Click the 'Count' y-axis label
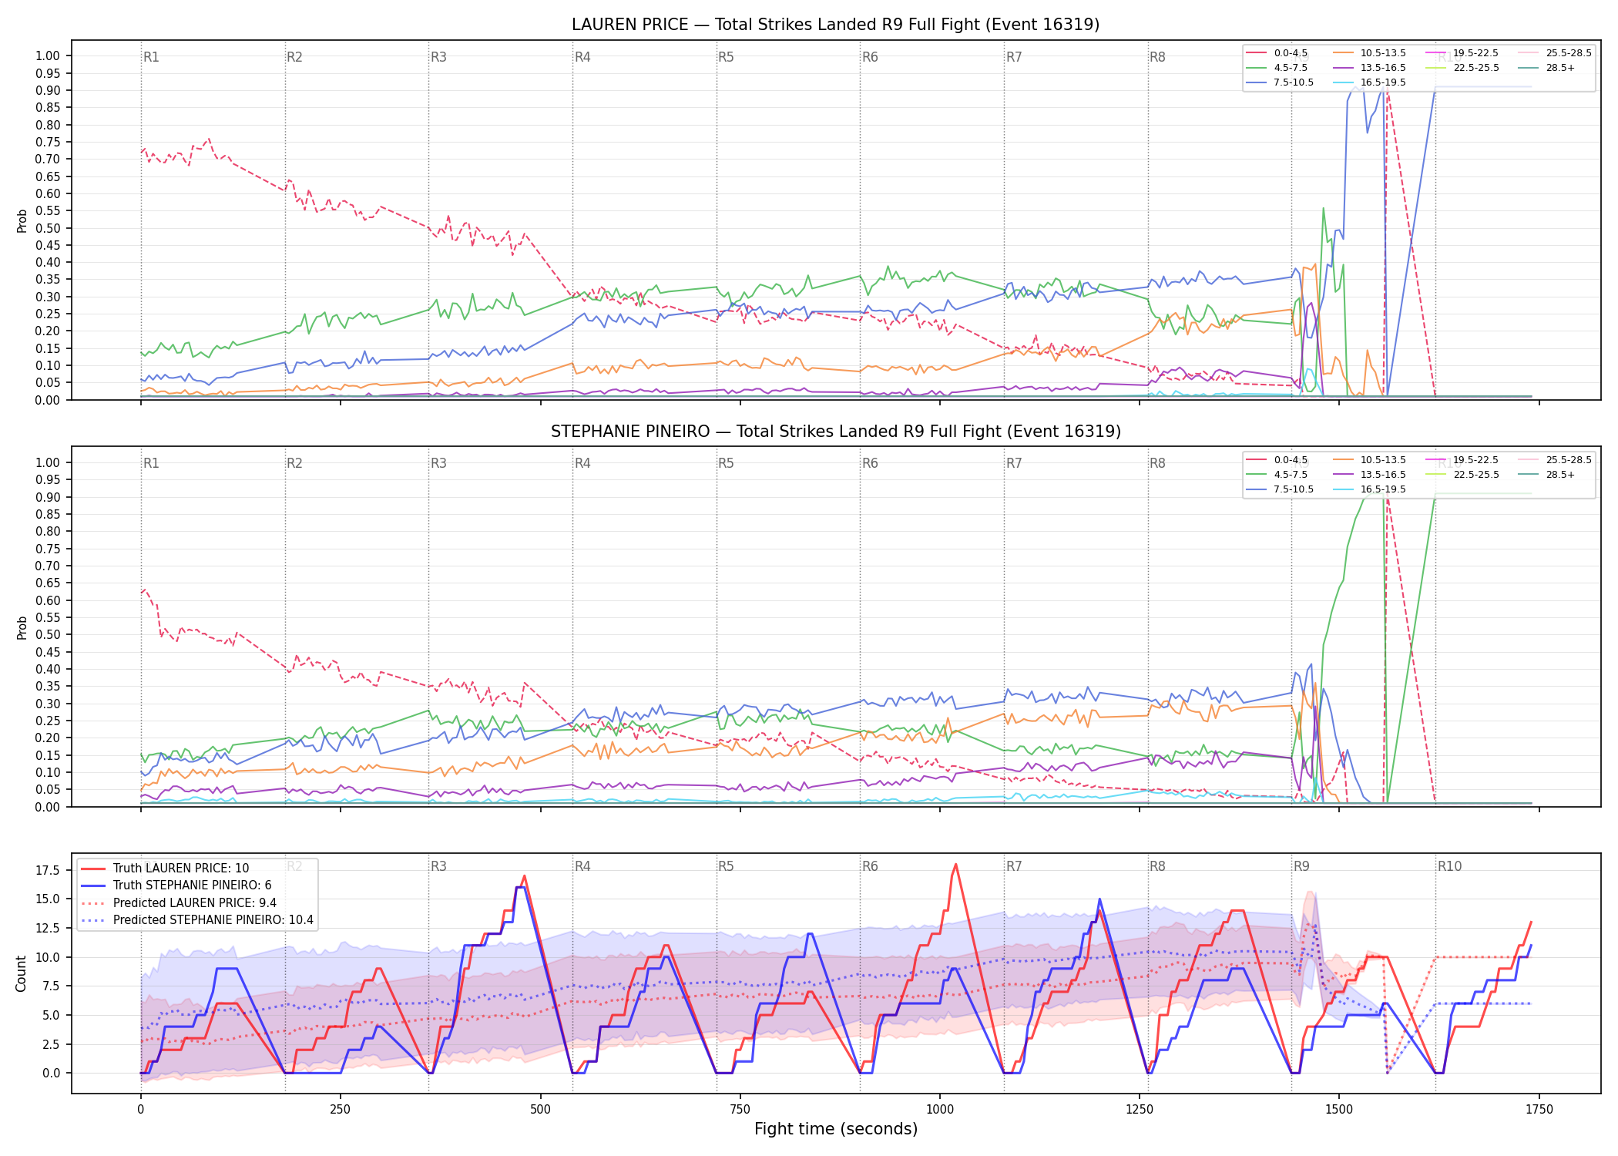Screen dimensions: 1618x1156 tap(21, 973)
